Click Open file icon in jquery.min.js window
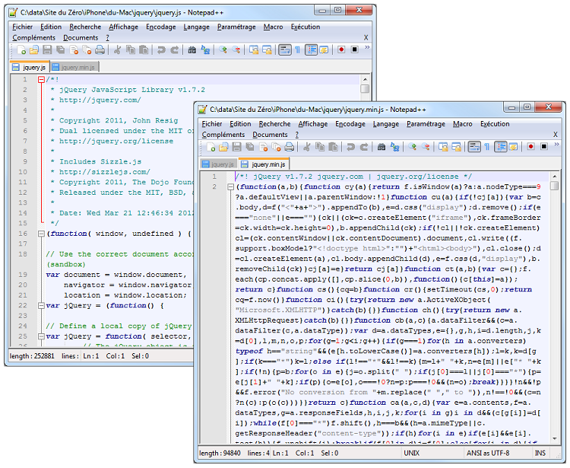This screenshot has width=570, height=468. (x=223, y=147)
